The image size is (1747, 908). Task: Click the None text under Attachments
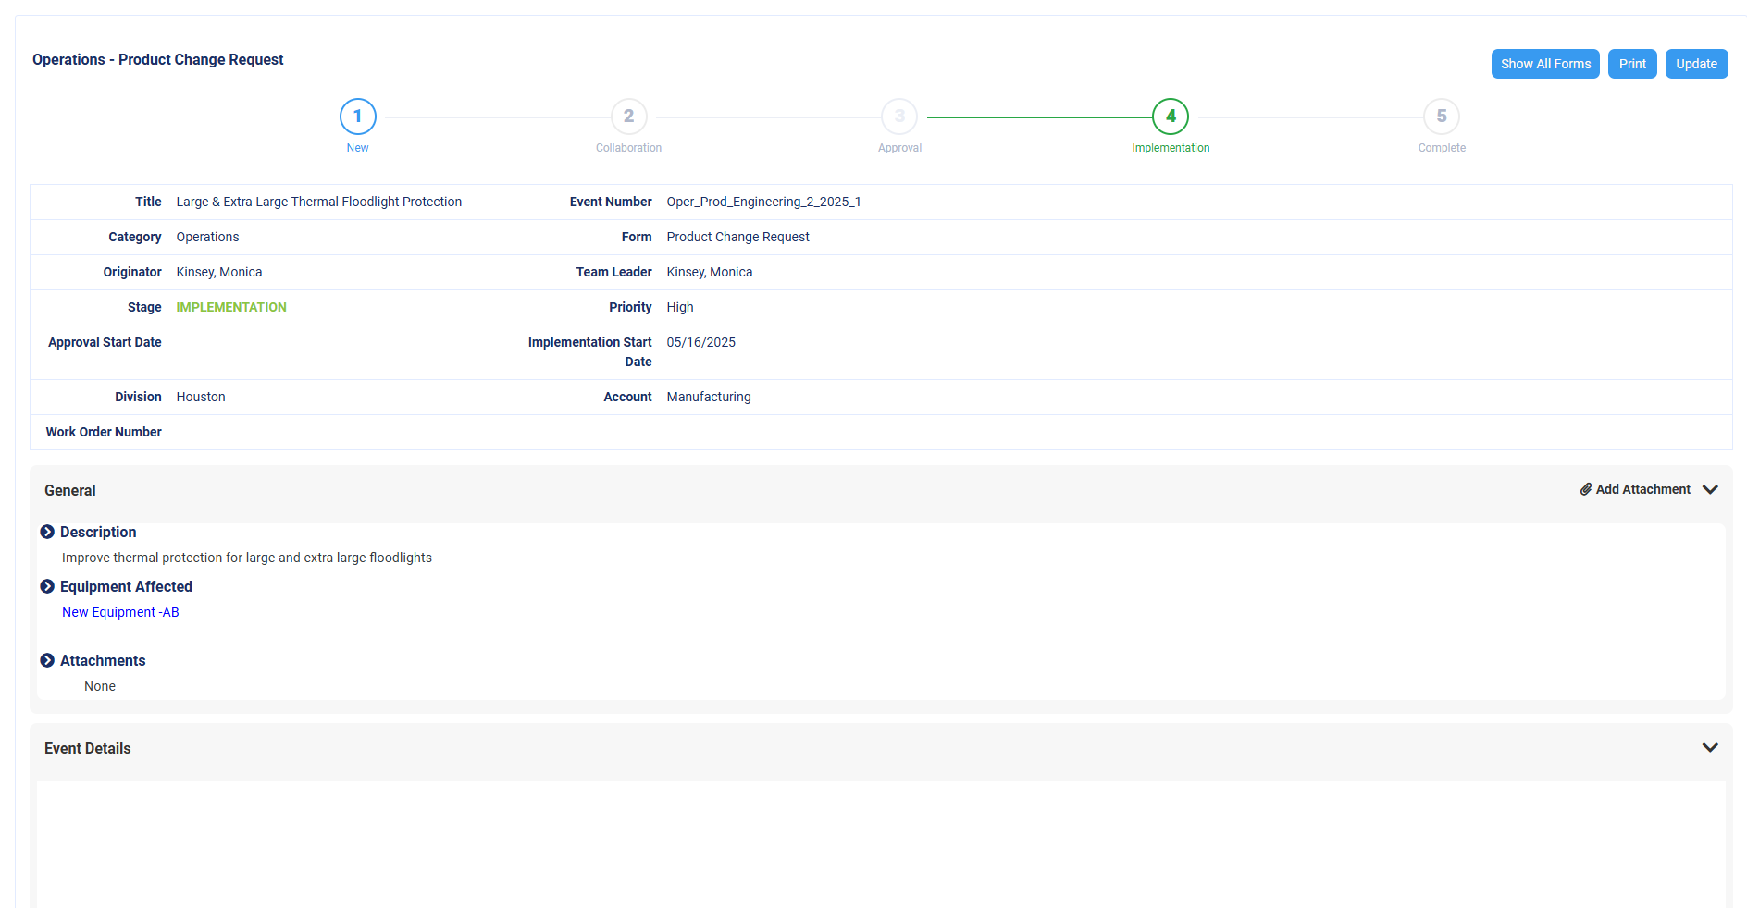click(100, 686)
